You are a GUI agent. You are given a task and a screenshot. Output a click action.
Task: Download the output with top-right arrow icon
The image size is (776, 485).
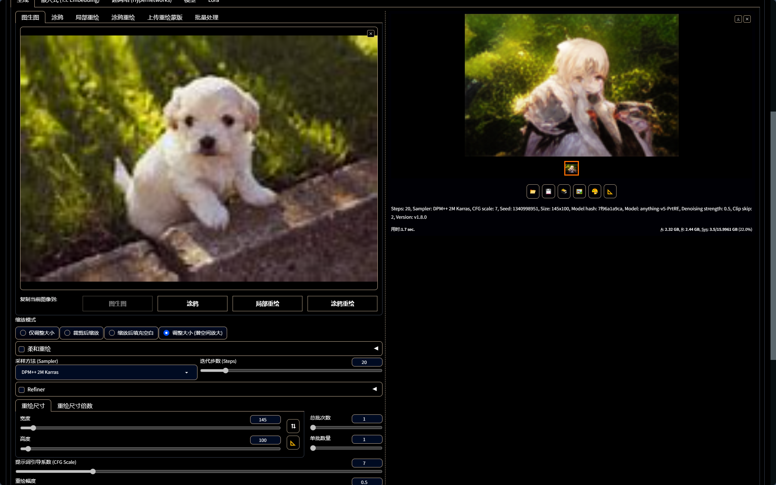click(x=738, y=19)
